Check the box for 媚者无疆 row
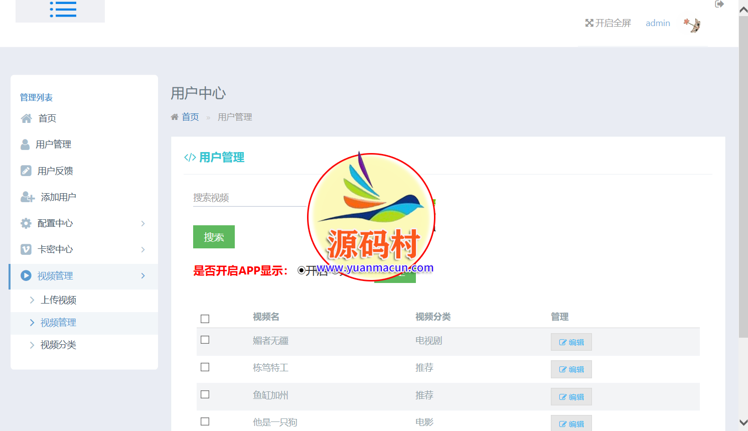This screenshot has height=431, width=748. click(205, 340)
